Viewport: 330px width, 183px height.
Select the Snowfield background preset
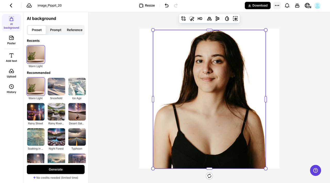click(56, 86)
